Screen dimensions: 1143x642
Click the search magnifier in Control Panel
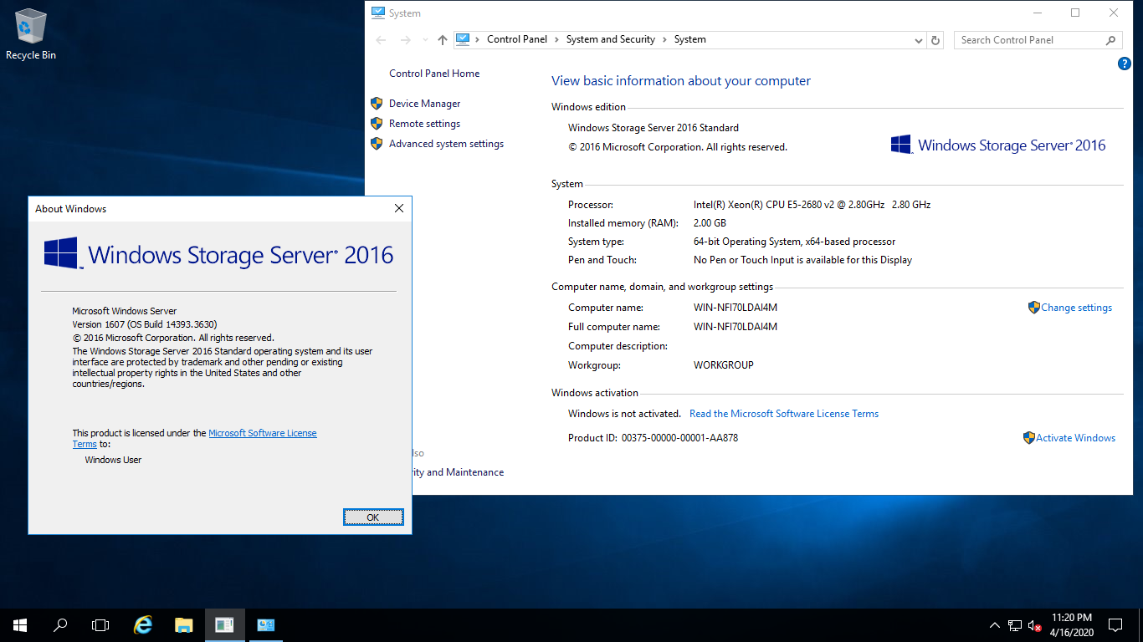click(x=1111, y=40)
